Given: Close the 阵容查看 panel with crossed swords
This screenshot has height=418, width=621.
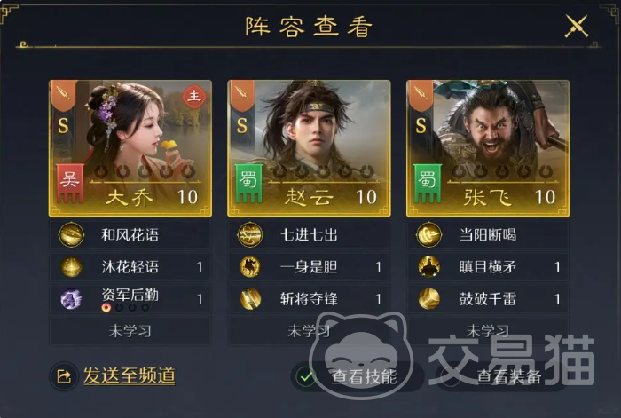Looking at the screenshot, I should (577, 26).
